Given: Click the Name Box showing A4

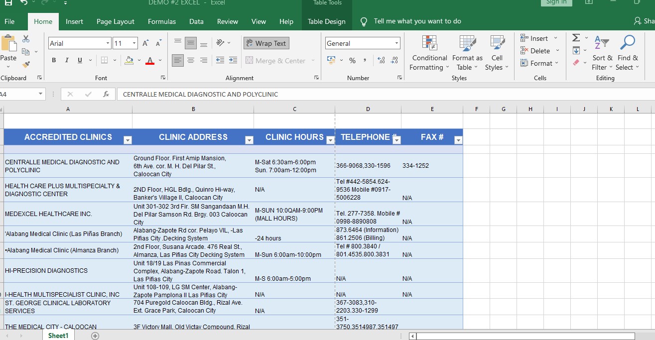Looking at the screenshot, I should (22, 94).
